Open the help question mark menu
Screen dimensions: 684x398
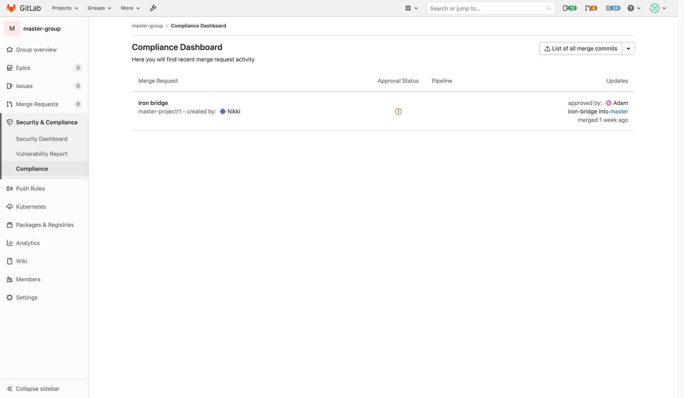point(634,8)
